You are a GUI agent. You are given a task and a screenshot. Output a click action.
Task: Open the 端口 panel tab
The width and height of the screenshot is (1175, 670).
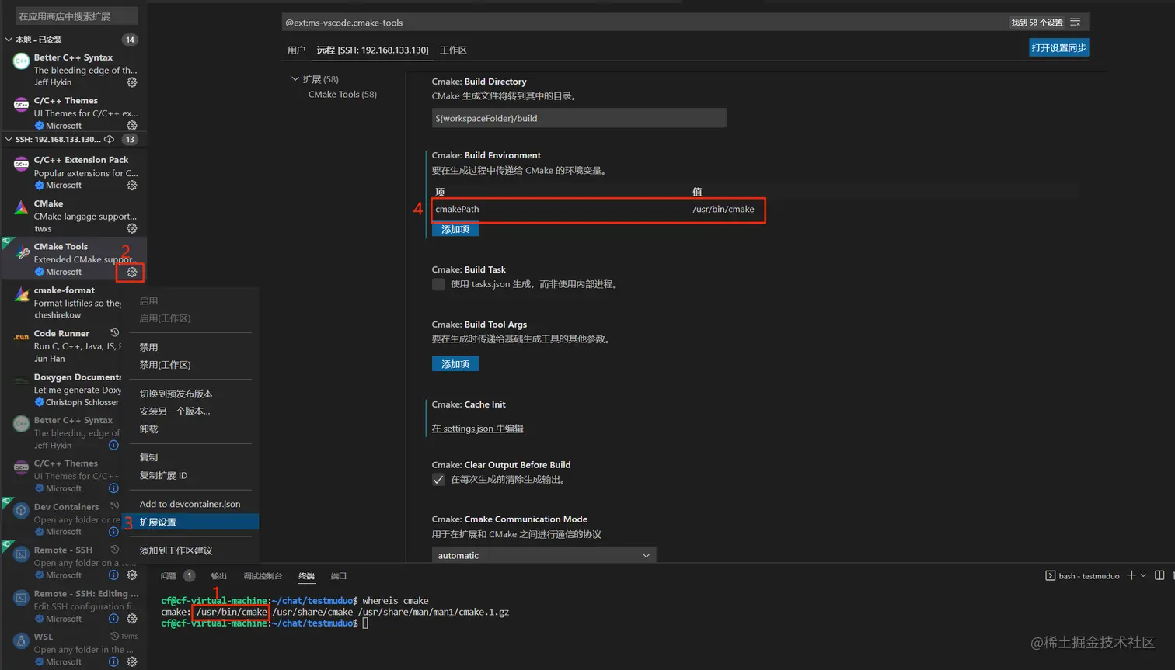[339, 576]
